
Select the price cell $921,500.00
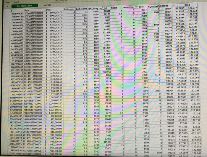(x=54, y=142)
